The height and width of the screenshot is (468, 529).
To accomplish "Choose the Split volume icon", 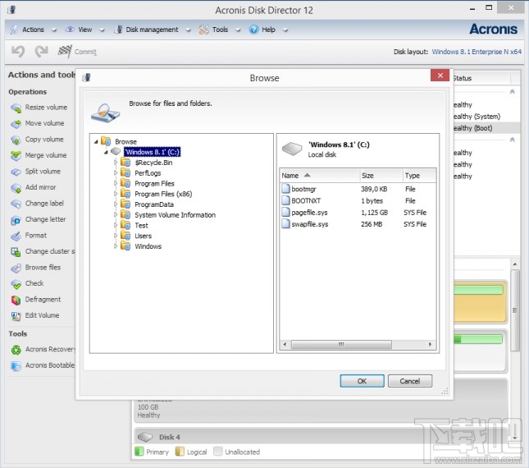I will pyautogui.click(x=16, y=172).
